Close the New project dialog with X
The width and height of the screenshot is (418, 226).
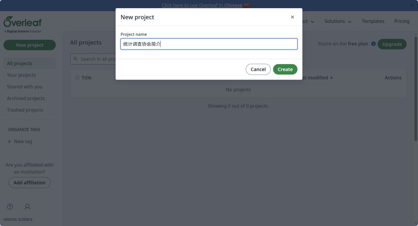(293, 17)
